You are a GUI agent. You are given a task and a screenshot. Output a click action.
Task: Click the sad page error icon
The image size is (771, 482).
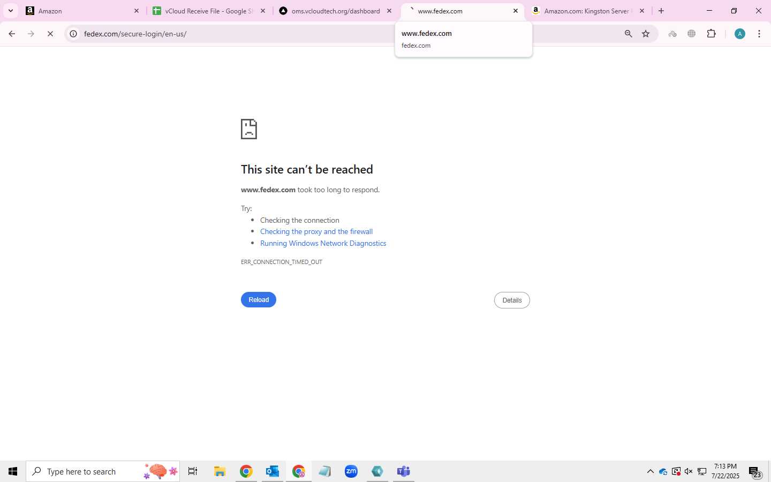click(249, 129)
